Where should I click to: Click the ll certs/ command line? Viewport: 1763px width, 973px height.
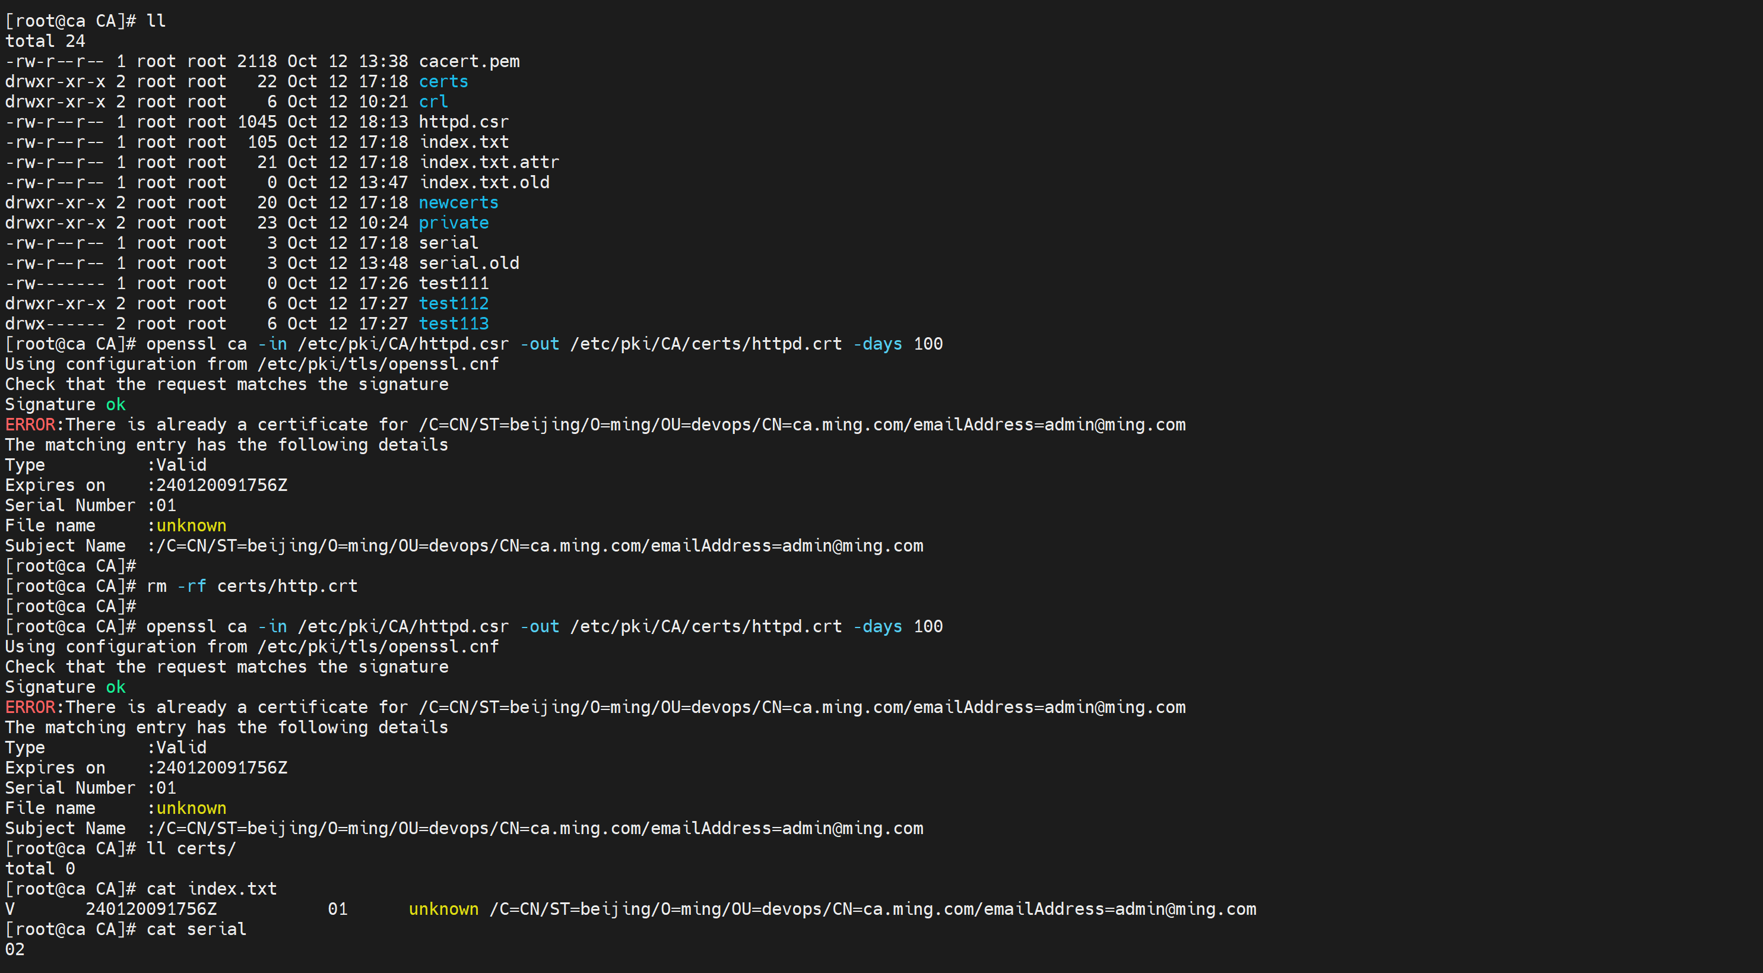coord(191,848)
